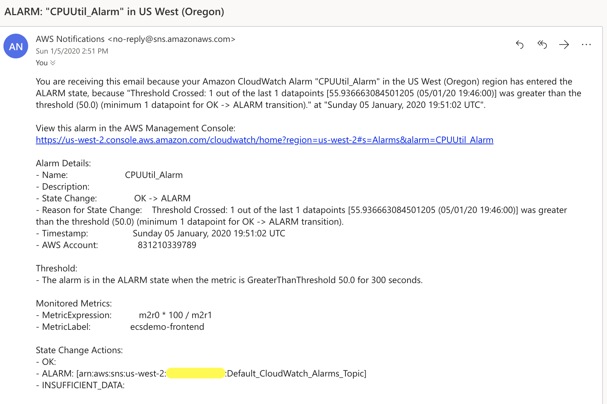Open the more actions ellipsis menu
The width and height of the screenshot is (607, 404).
point(586,45)
